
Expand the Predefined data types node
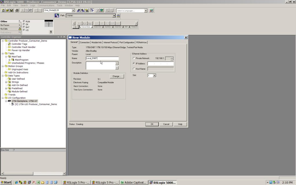(x=6, y=88)
